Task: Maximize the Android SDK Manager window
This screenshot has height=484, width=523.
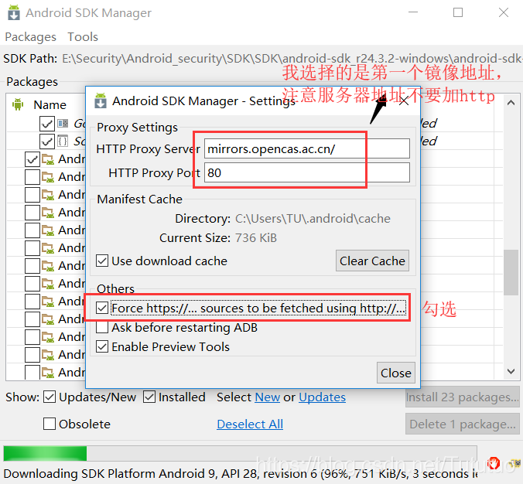Action: click(458, 12)
